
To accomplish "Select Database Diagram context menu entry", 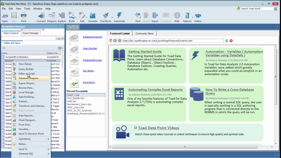I will [31, 78].
